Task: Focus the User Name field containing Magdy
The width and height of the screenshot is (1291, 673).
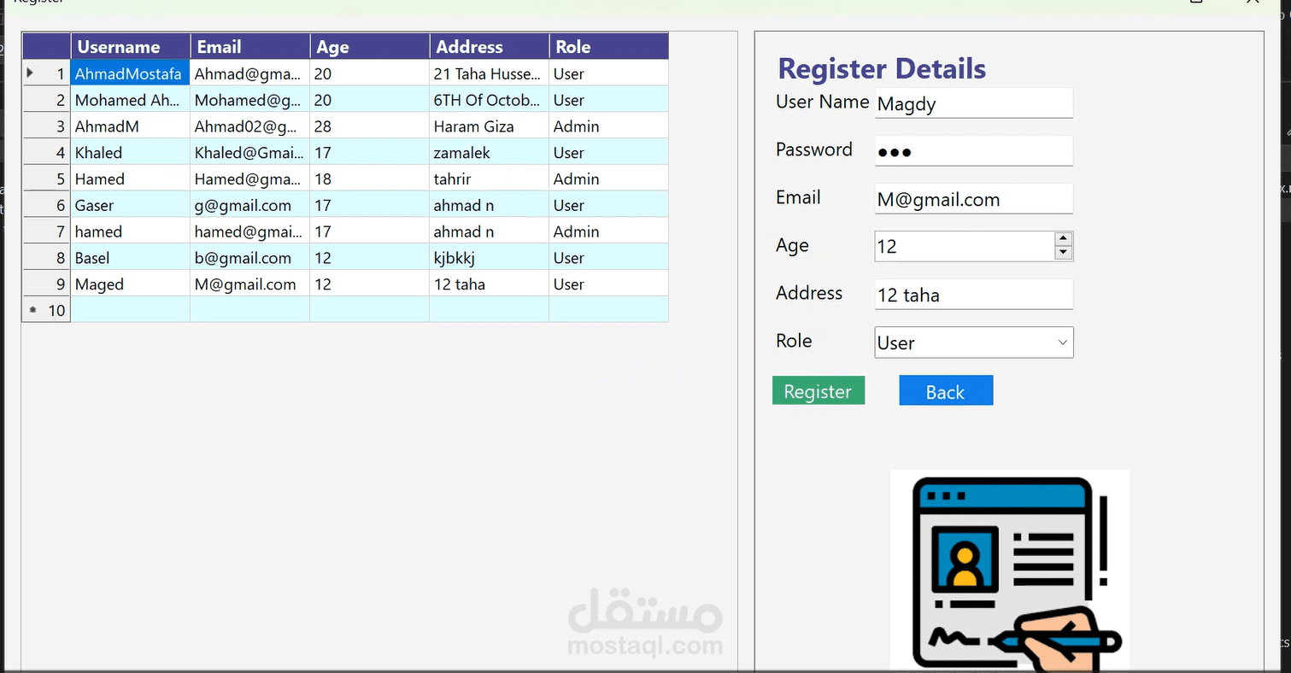Action: pyautogui.click(x=974, y=103)
